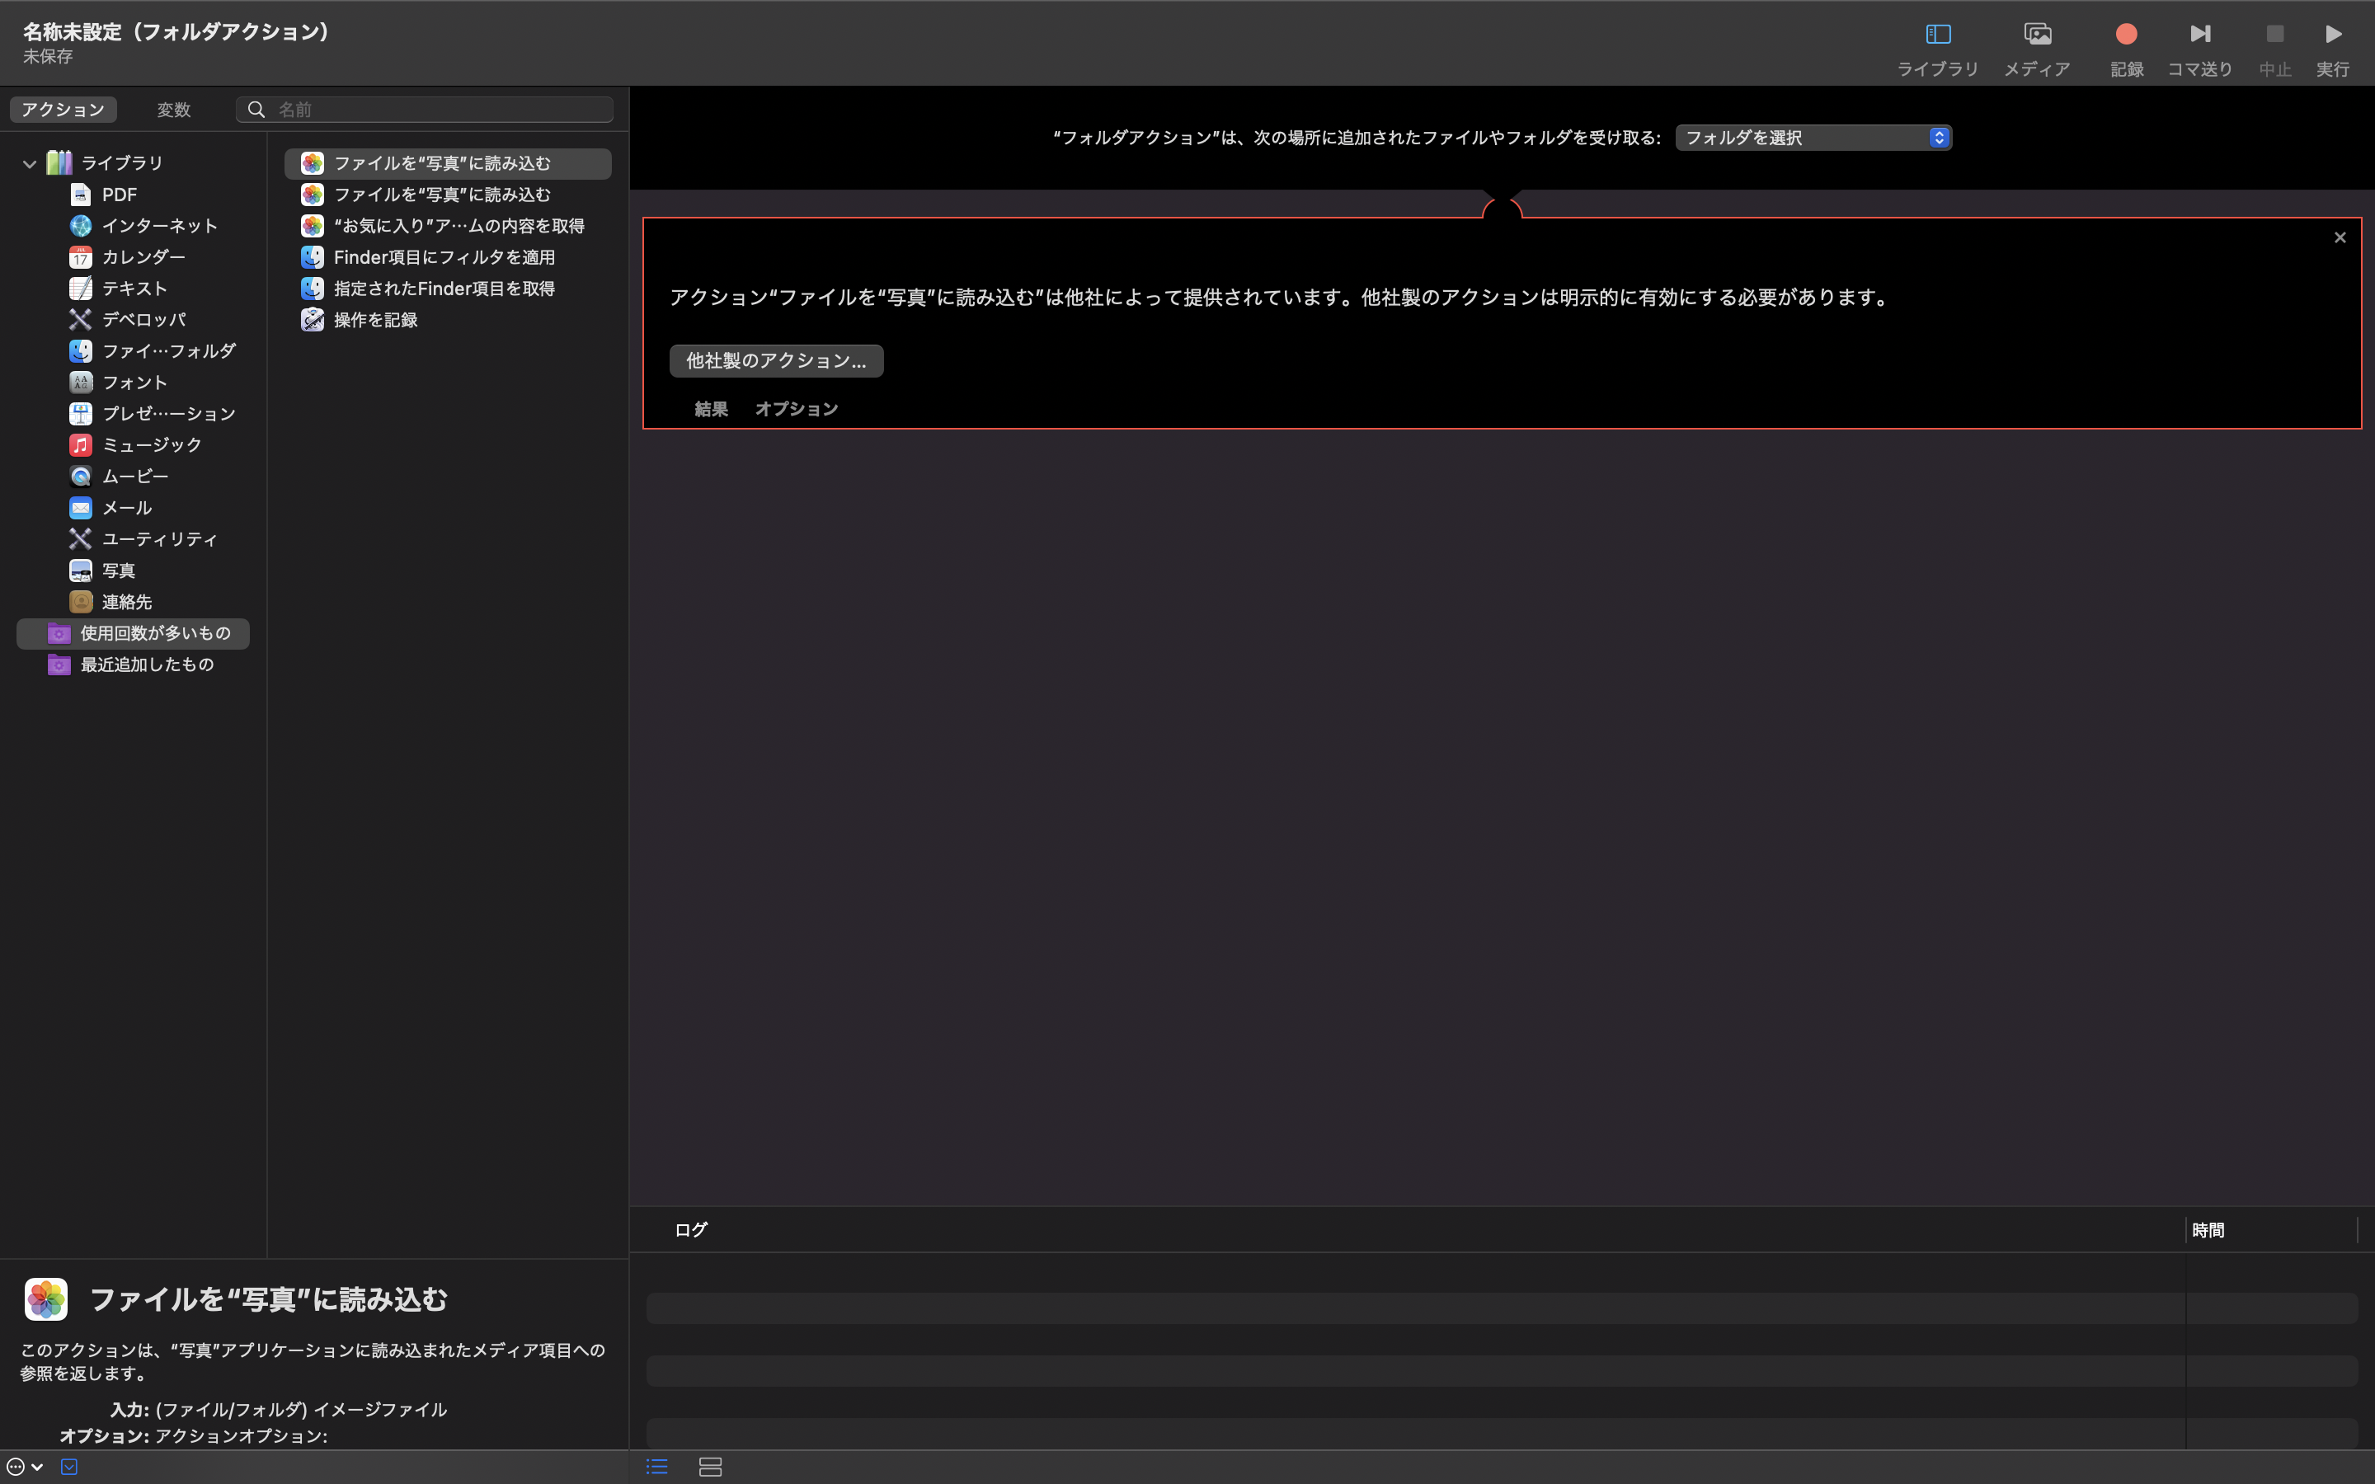Toggle the Library (ライブラリ) panel icon
The width and height of the screenshot is (2375, 1484).
pyautogui.click(x=1937, y=35)
